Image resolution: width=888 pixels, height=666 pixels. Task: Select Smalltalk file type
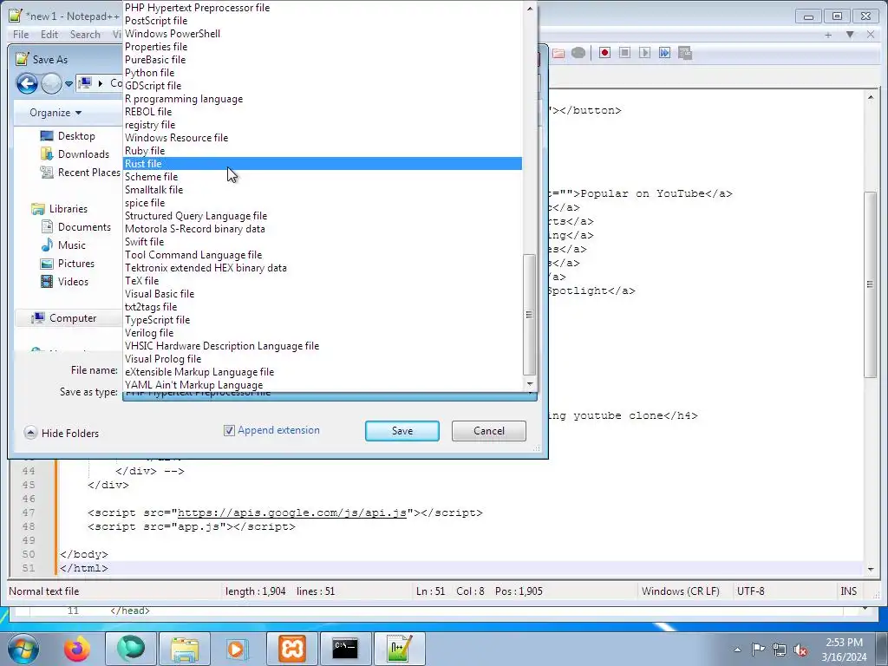point(323,190)
